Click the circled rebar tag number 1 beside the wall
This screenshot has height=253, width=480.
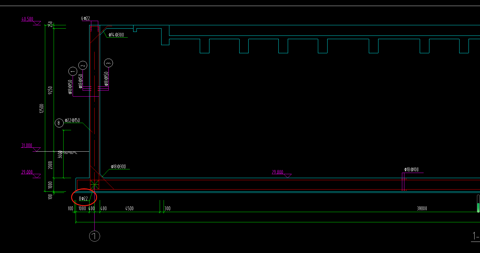tap(73, 71)
